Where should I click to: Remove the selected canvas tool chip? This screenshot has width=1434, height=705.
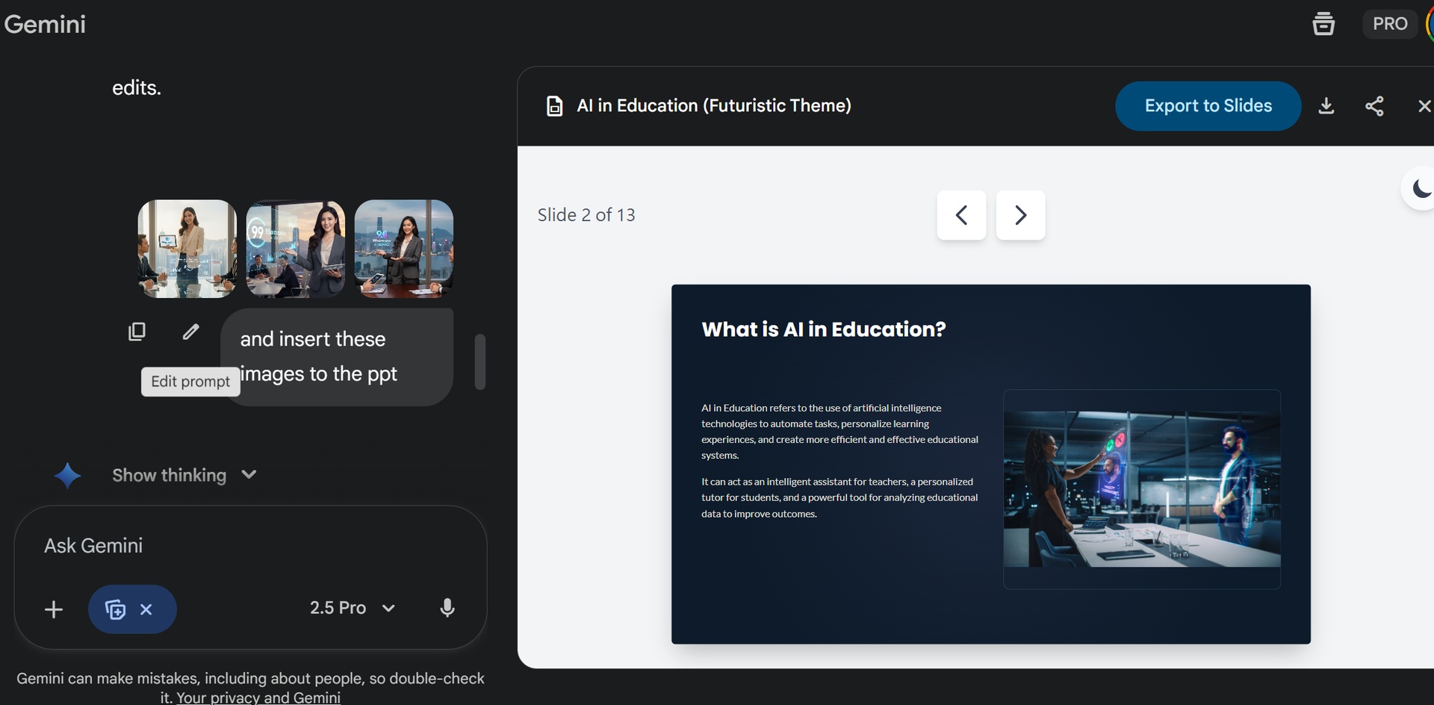tap(146, 609)
